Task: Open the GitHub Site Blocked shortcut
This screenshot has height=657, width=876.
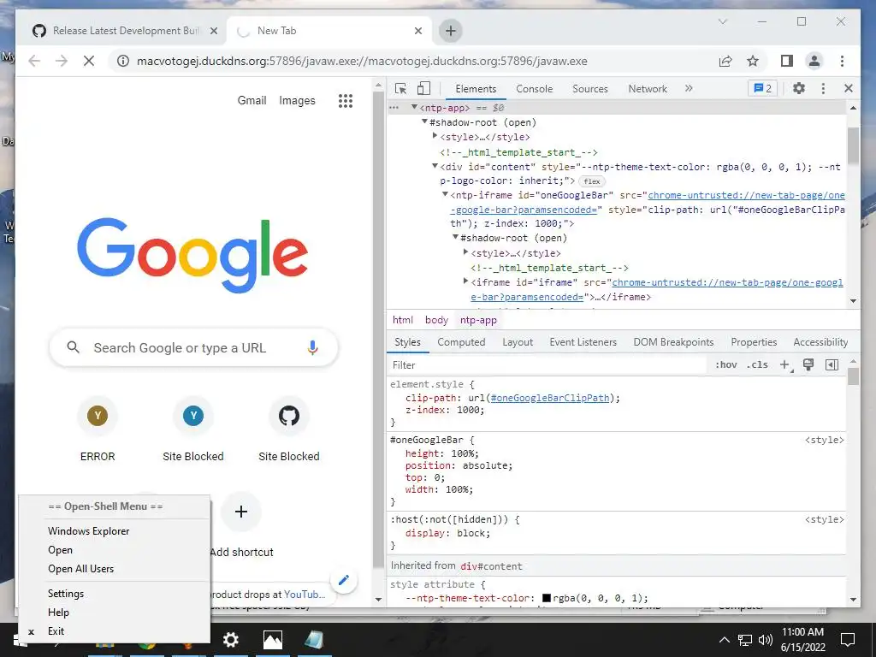Action: (x=289, y=429)
